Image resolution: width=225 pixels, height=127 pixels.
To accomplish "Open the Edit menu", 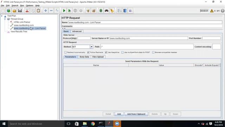I will [x=8, y=6].
